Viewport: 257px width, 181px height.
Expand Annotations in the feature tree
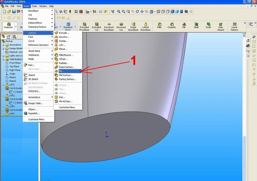click(3, 45)
